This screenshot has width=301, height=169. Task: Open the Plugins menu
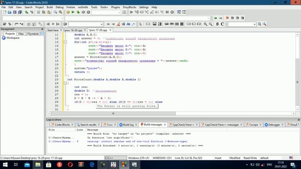pos(115,7)
